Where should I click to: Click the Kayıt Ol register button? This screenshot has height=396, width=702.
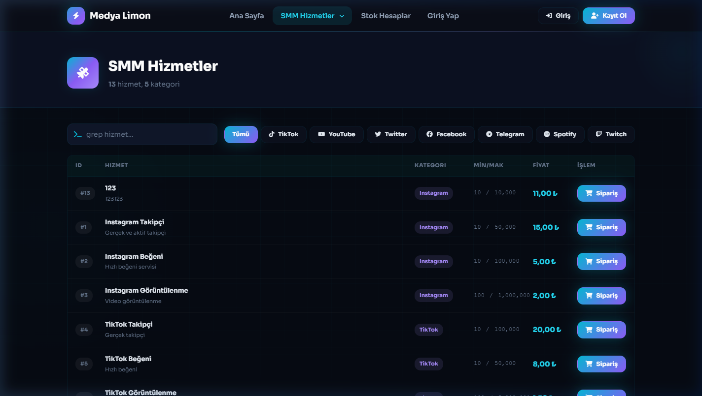(x=609, y=16)
